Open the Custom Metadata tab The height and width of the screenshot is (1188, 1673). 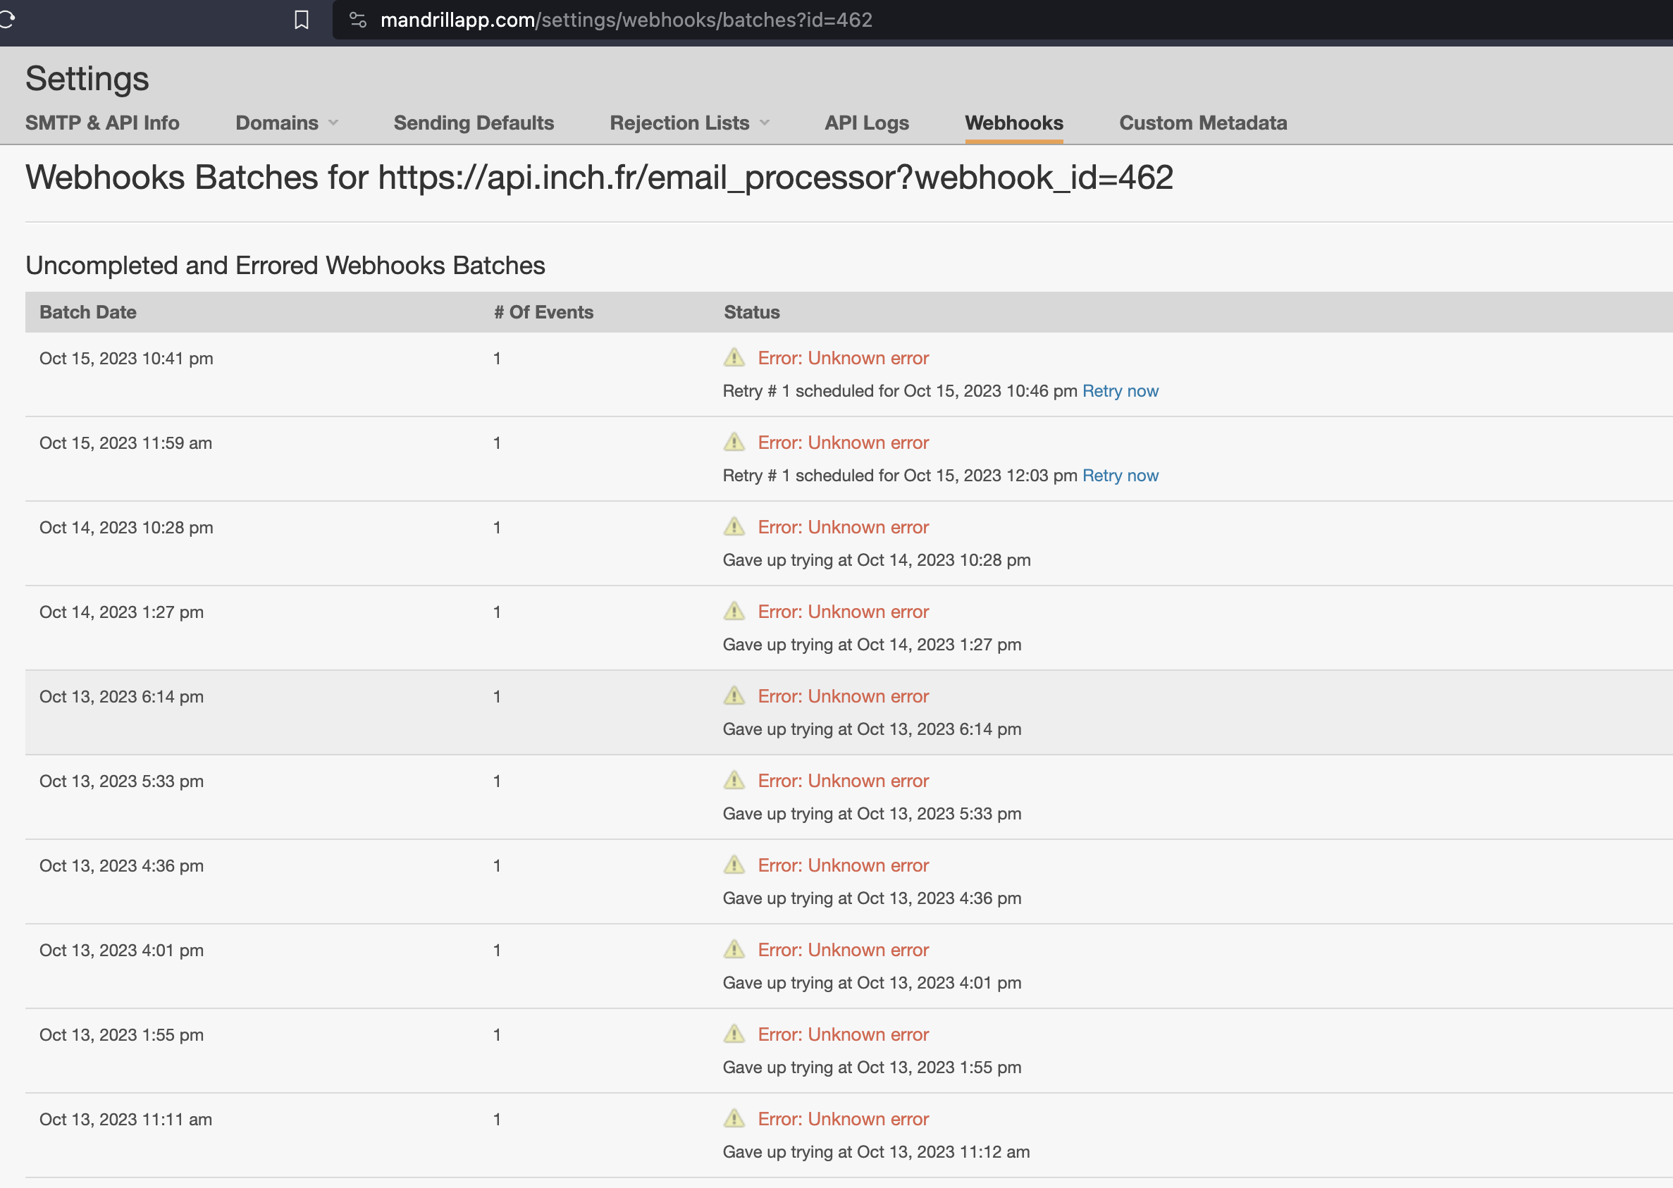click(x=1203, y=123)
